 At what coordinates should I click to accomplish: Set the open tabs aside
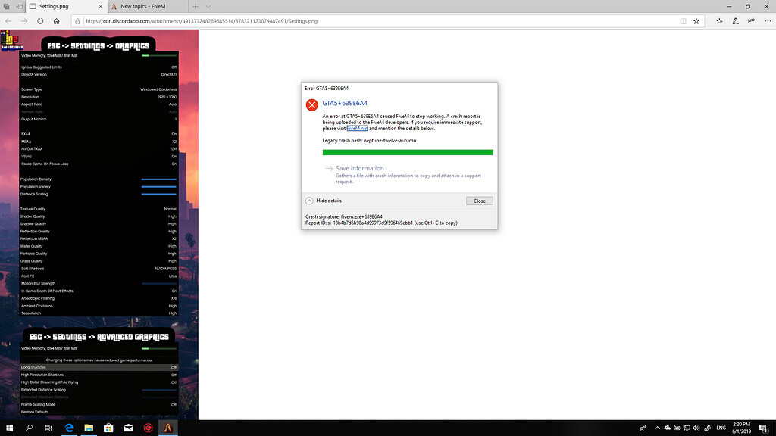[x=19, y=6]
